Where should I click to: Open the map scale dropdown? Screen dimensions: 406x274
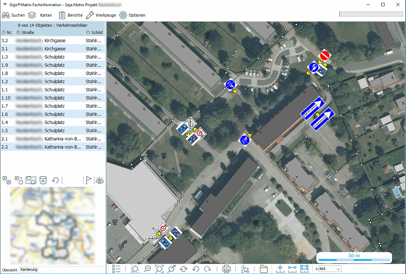(338, 269)
